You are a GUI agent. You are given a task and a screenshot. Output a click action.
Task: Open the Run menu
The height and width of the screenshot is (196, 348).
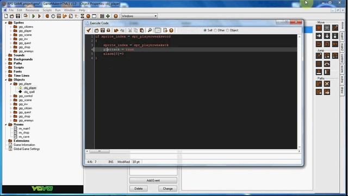coord(58,10)
